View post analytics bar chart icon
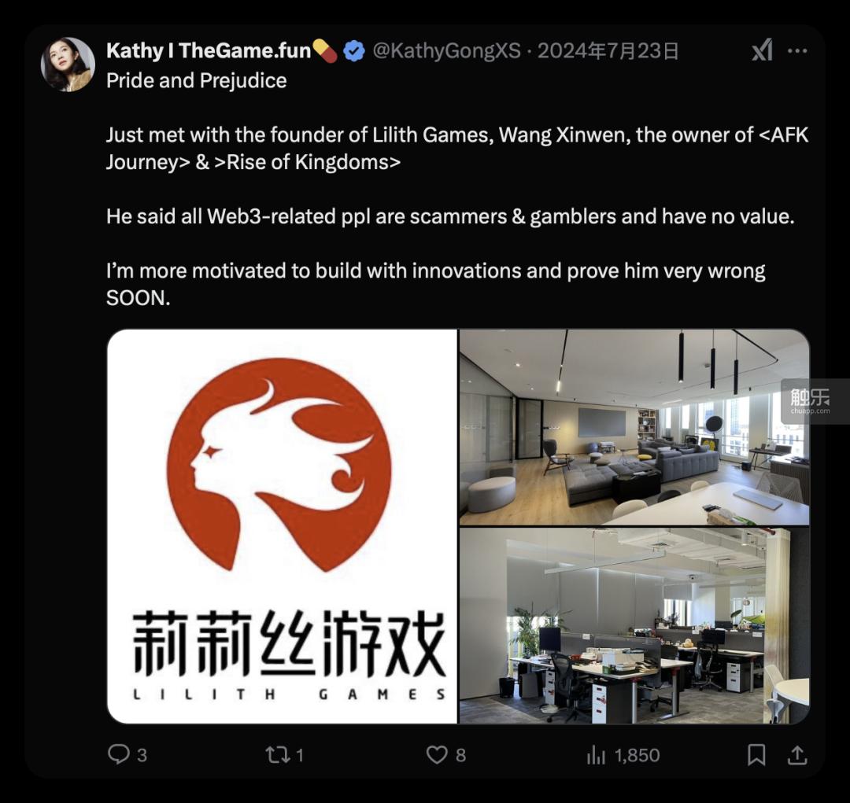 click(x=596, y=755)
